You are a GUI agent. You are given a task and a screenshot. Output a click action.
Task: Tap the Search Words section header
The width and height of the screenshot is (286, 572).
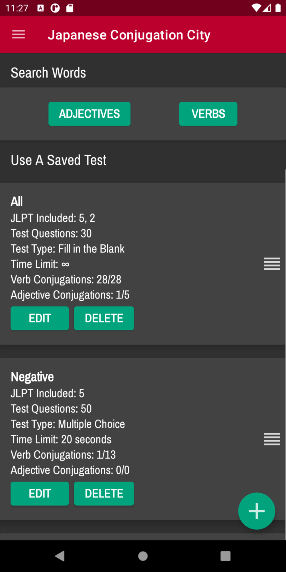[x=48, y=72]
